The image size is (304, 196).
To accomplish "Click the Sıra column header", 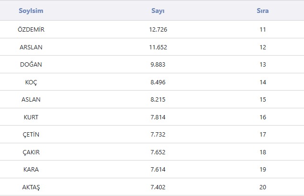I will pos(262,11).
